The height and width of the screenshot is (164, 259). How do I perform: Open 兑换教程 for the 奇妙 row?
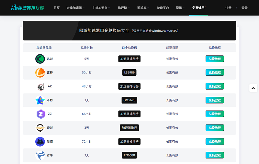(x=215, y=100)
